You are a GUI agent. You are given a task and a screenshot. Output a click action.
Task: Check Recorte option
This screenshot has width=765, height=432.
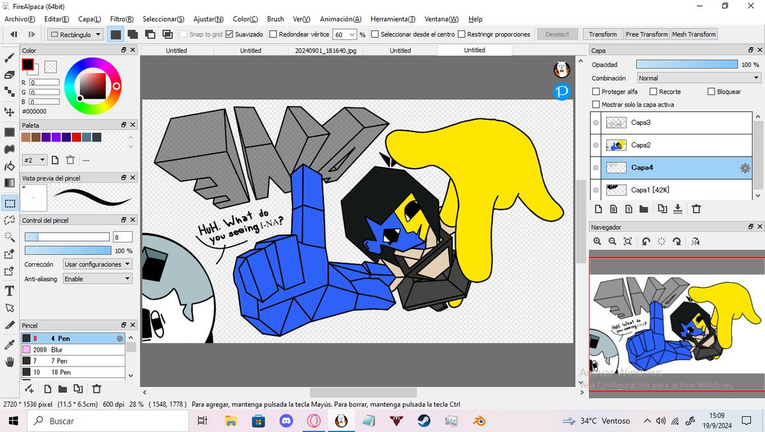[653, 92]
